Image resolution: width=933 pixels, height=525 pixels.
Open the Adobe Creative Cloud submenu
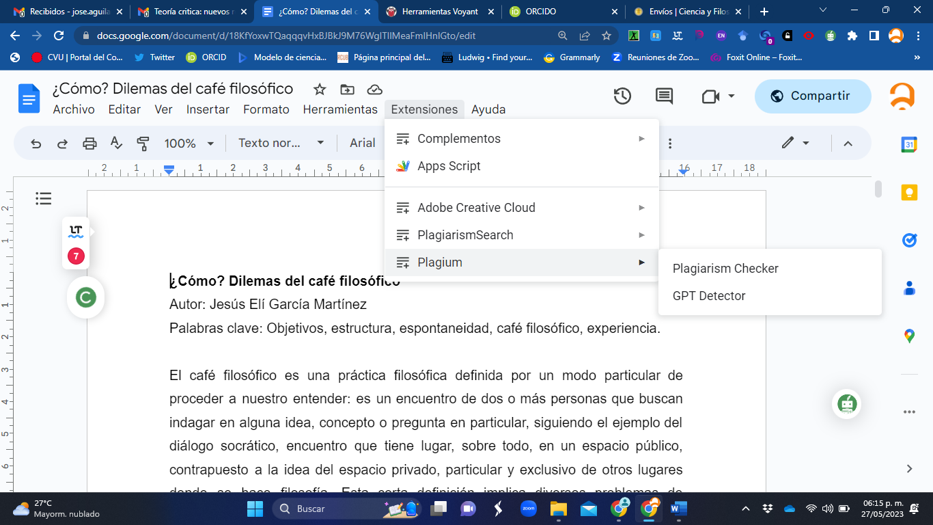coord(521,208)
